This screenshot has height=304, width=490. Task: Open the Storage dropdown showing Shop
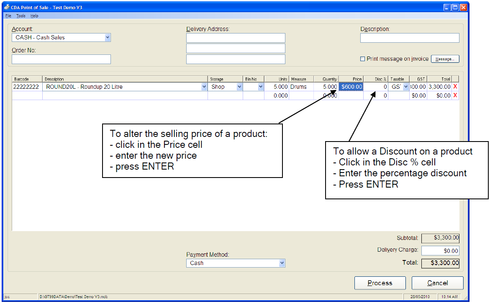pos(239,87)
